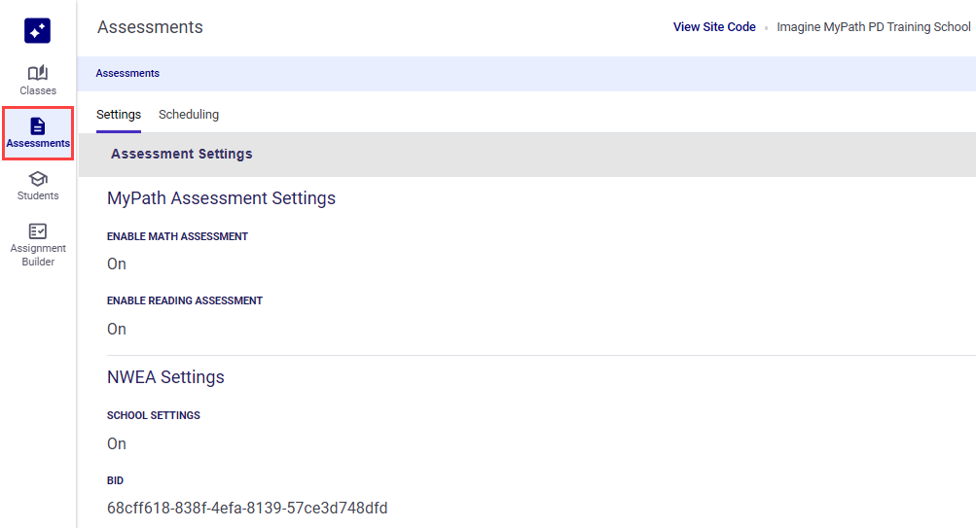Click the Imagine MyPath logo icon
This screenshot has width=976, height=528.
37,30
